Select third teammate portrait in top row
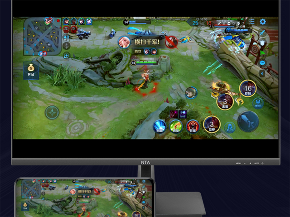Image resolution: width=290 pixels, height=217 pixels. pos(82,21)
